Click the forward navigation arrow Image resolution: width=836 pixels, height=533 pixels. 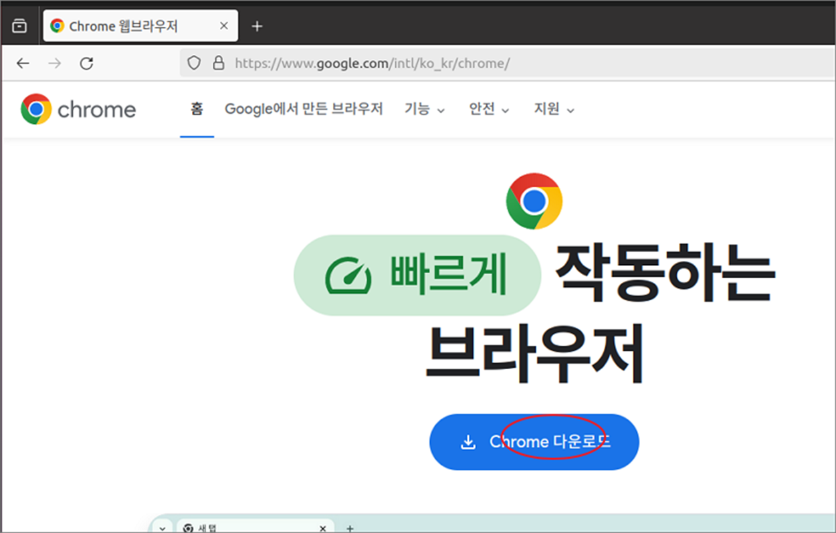(55, 64)
